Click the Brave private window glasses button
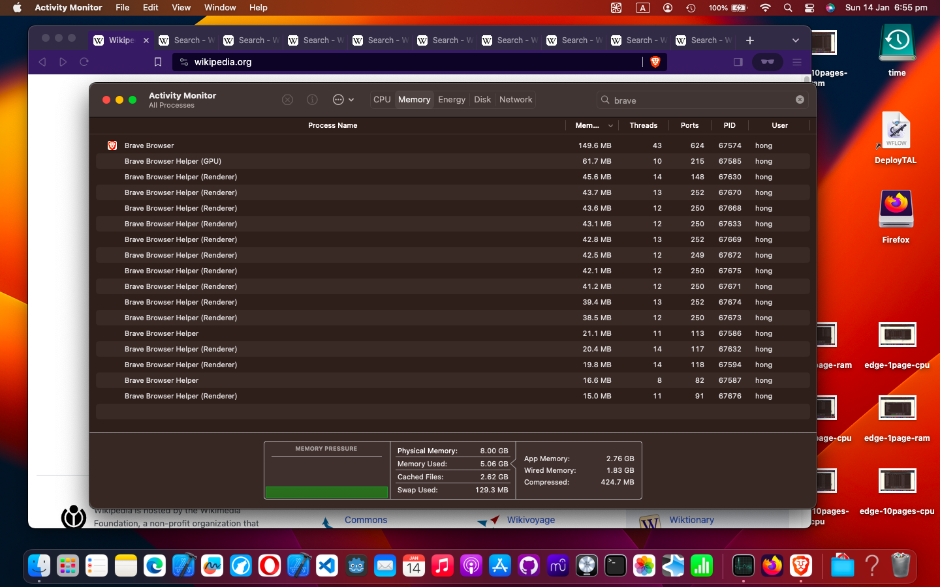Screen dimensions: 940x587 click(x=767, y=62)
